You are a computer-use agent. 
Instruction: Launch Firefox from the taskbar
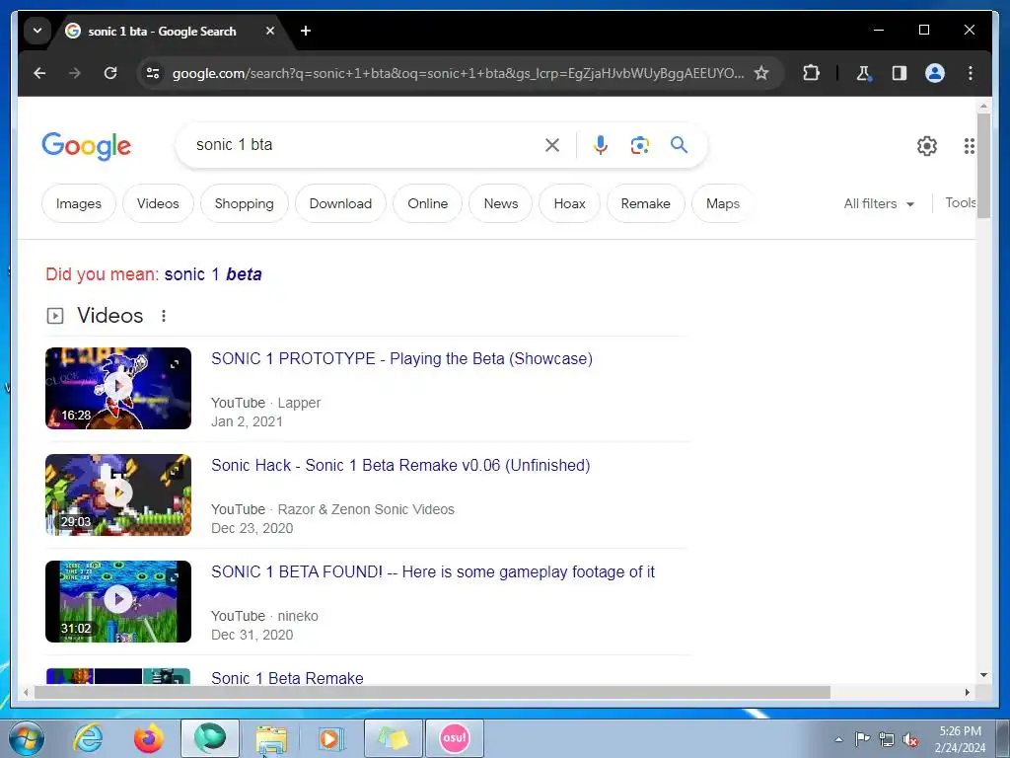148,738
